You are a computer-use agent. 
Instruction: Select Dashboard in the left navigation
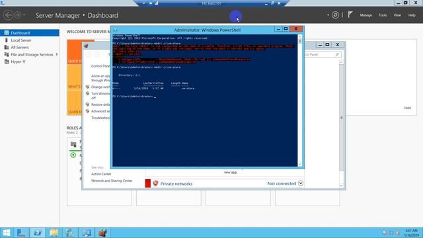coord(29,33)
